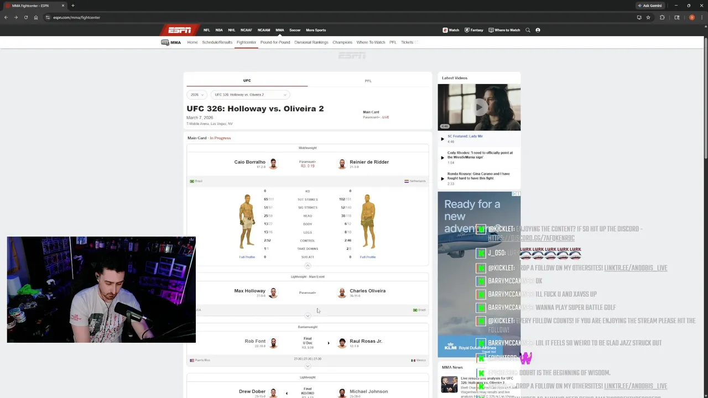Open the ESPN user profile icon

(538, 30)
